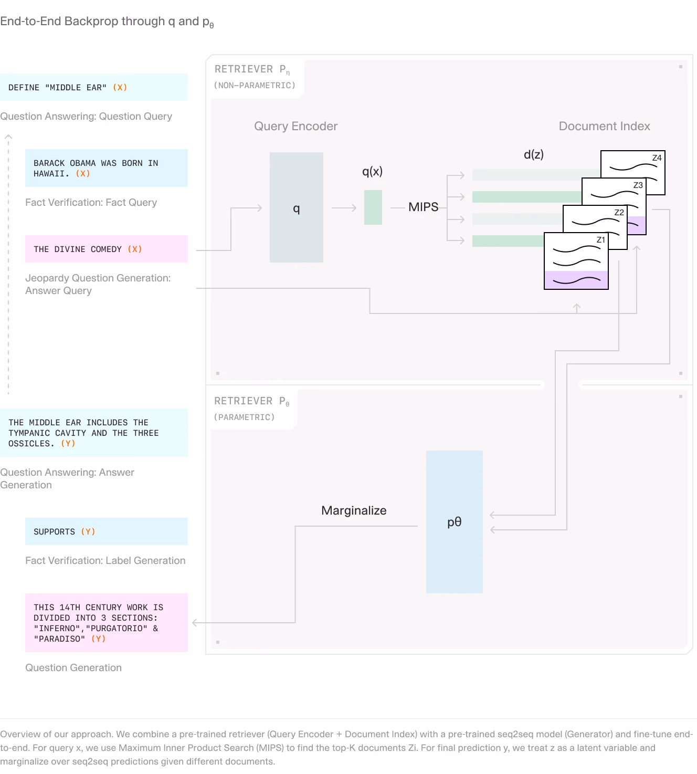The width and height of the screenshot is (697, 774).
Task: Click the Marginalize label
Action: click(354, 510)
